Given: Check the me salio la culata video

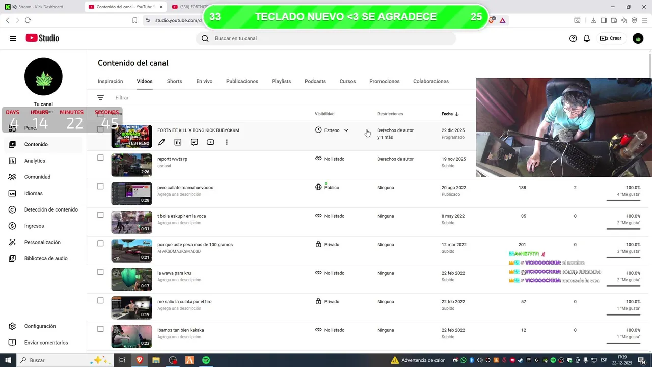Looking at the screenshot, I should coord(100,300).
